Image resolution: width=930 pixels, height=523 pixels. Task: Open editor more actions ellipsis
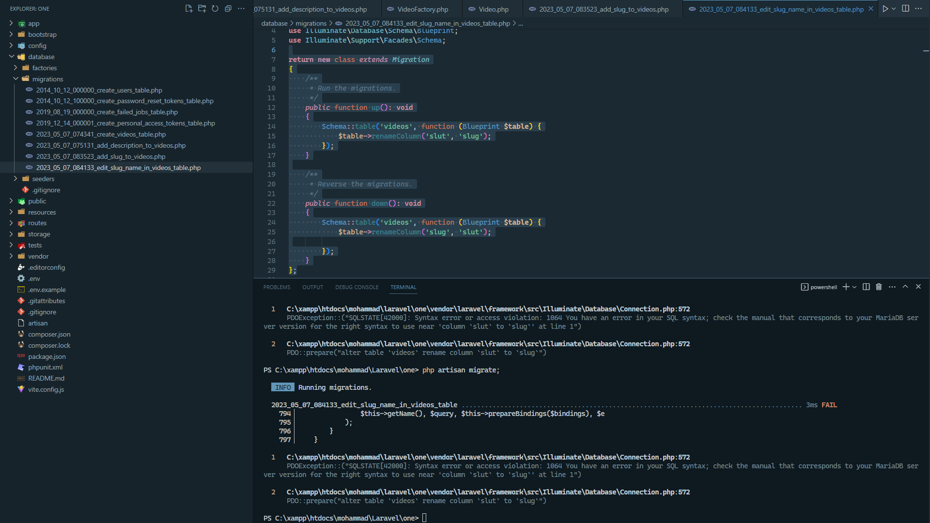(918, 9)
